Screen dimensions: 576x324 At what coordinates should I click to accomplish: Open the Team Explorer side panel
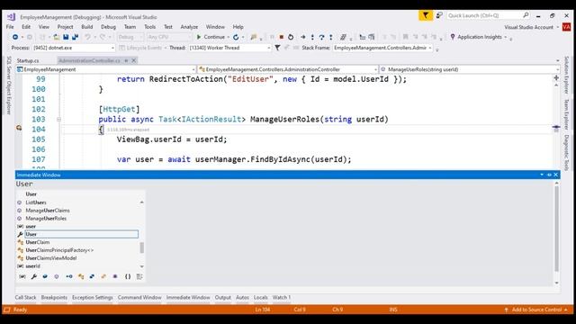pos(566,114)
